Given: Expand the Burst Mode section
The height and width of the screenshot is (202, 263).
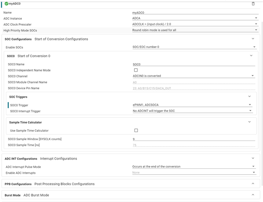Looking at the screenshot, I should click(253, 195).
